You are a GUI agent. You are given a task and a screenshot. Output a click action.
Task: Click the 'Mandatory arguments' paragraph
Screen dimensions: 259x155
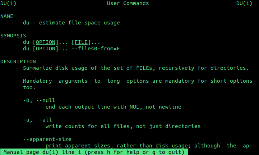138,84
